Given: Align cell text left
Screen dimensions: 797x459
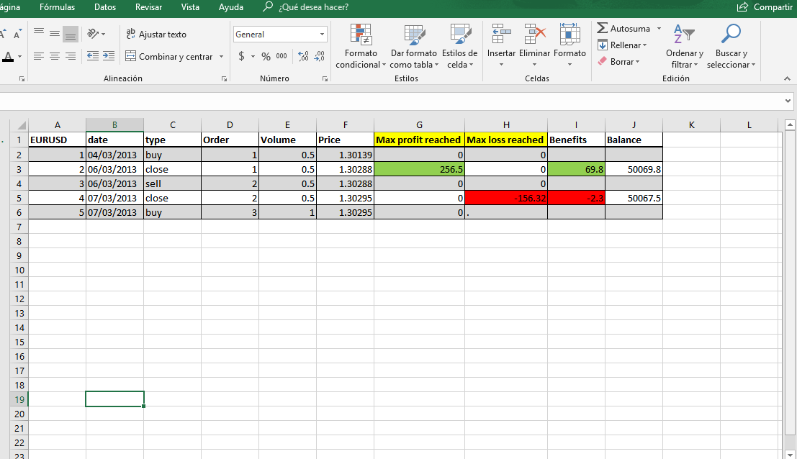Looking at the screenshot, I should (x=39, y=56).
